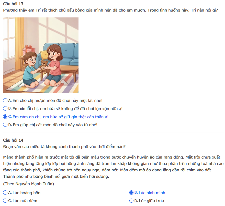Screen dimensions: 225x206
Task: Choose radio button B of Câu hỏi 13
Action: coord(5,109)
